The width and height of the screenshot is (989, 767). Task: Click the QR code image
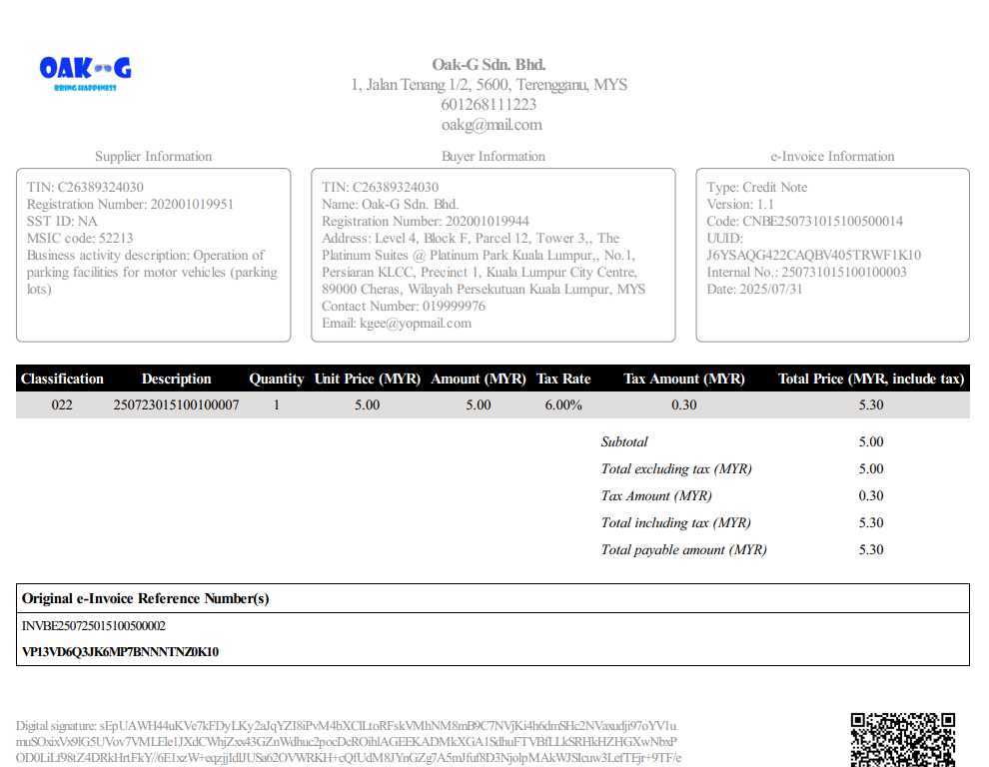click(902, 739)
